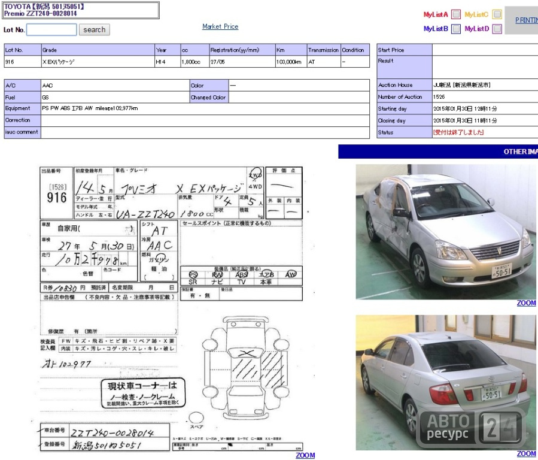
Task: Select the red Status message text
Action: tap(458, 132)
